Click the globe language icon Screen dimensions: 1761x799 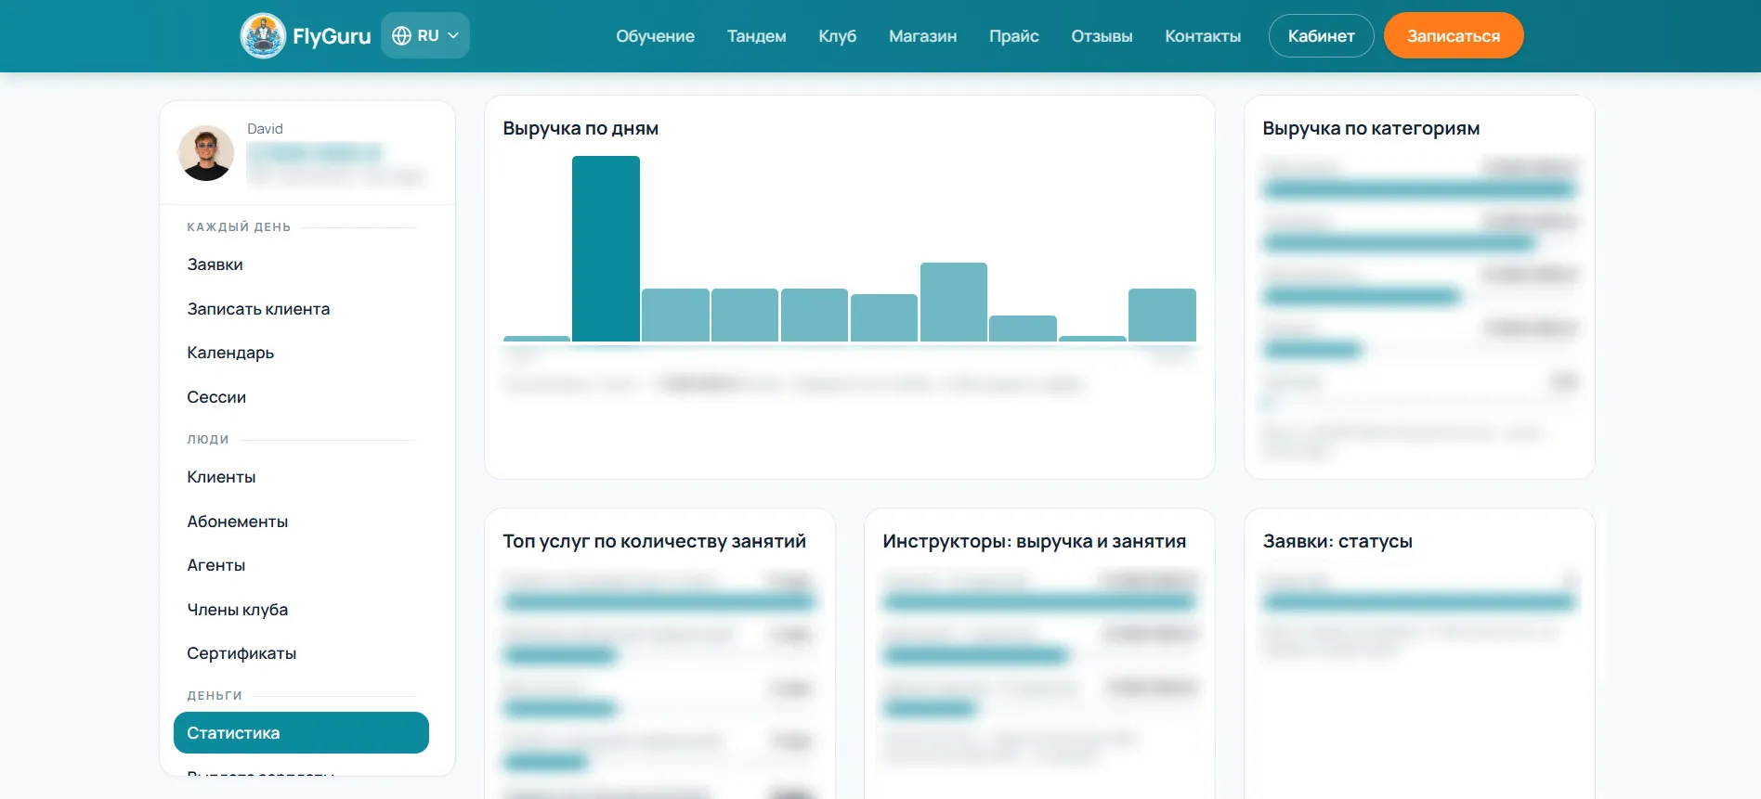[x=401, y=35]
